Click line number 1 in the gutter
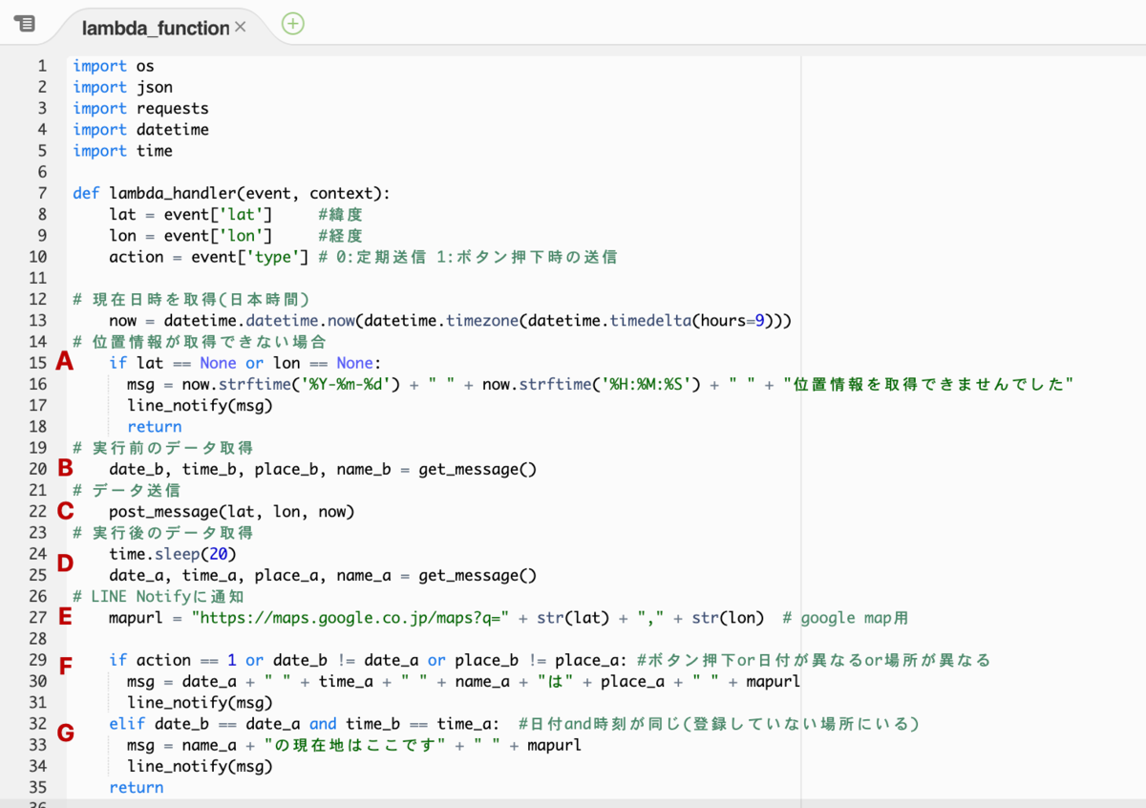This screenshot has width=1146, height=808. coord(41,66)
